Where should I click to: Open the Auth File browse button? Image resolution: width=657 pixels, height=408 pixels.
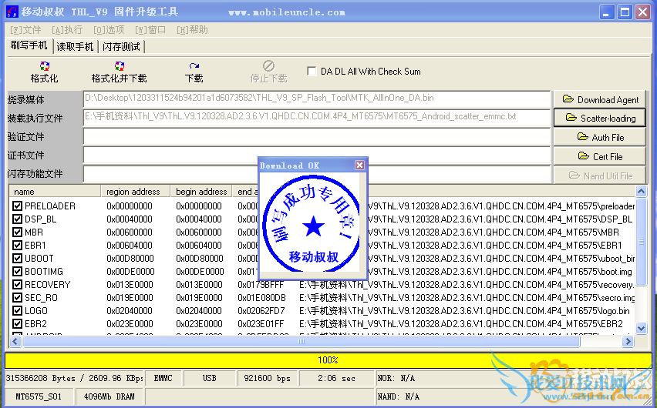tap(600, 137)
